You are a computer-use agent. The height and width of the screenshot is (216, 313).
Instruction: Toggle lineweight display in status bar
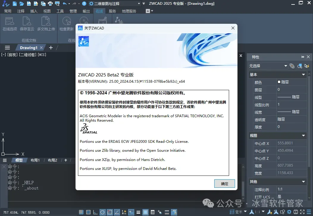coord(138,212)
